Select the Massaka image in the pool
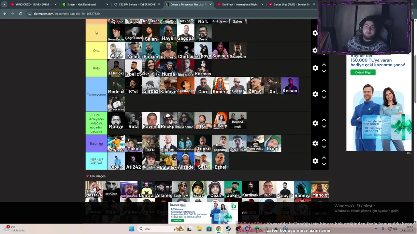 pyautogui.click(x=94, y=189)
